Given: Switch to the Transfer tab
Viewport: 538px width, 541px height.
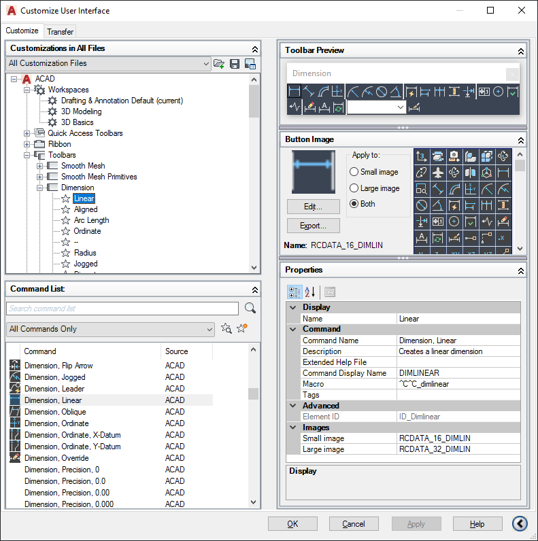Looking at the screenshot, I should pyautogui.click(x=60, y=32).
